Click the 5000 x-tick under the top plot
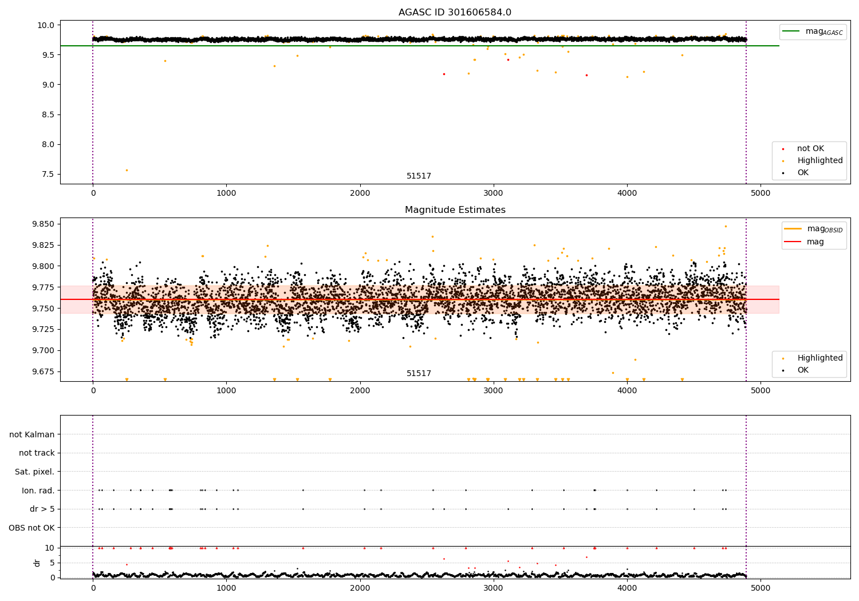Viewport: 859px width, 601px height. pyautogui.click(x=761, y=193)
